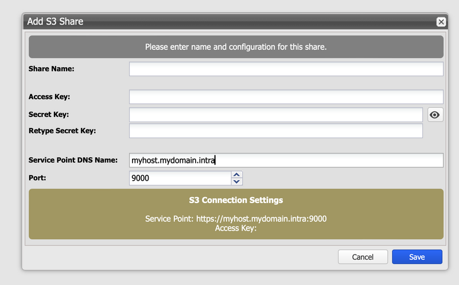Select the Secret Key input field

click(275, 115)
